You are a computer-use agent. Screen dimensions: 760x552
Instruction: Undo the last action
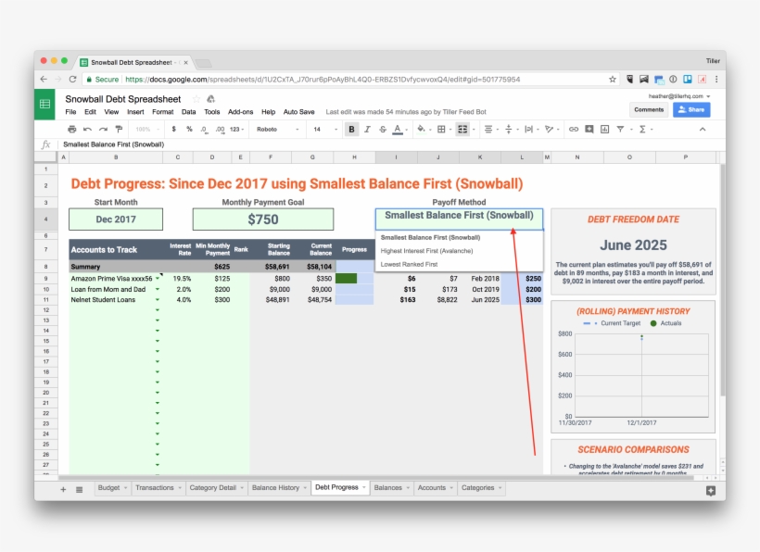point(87,130)
